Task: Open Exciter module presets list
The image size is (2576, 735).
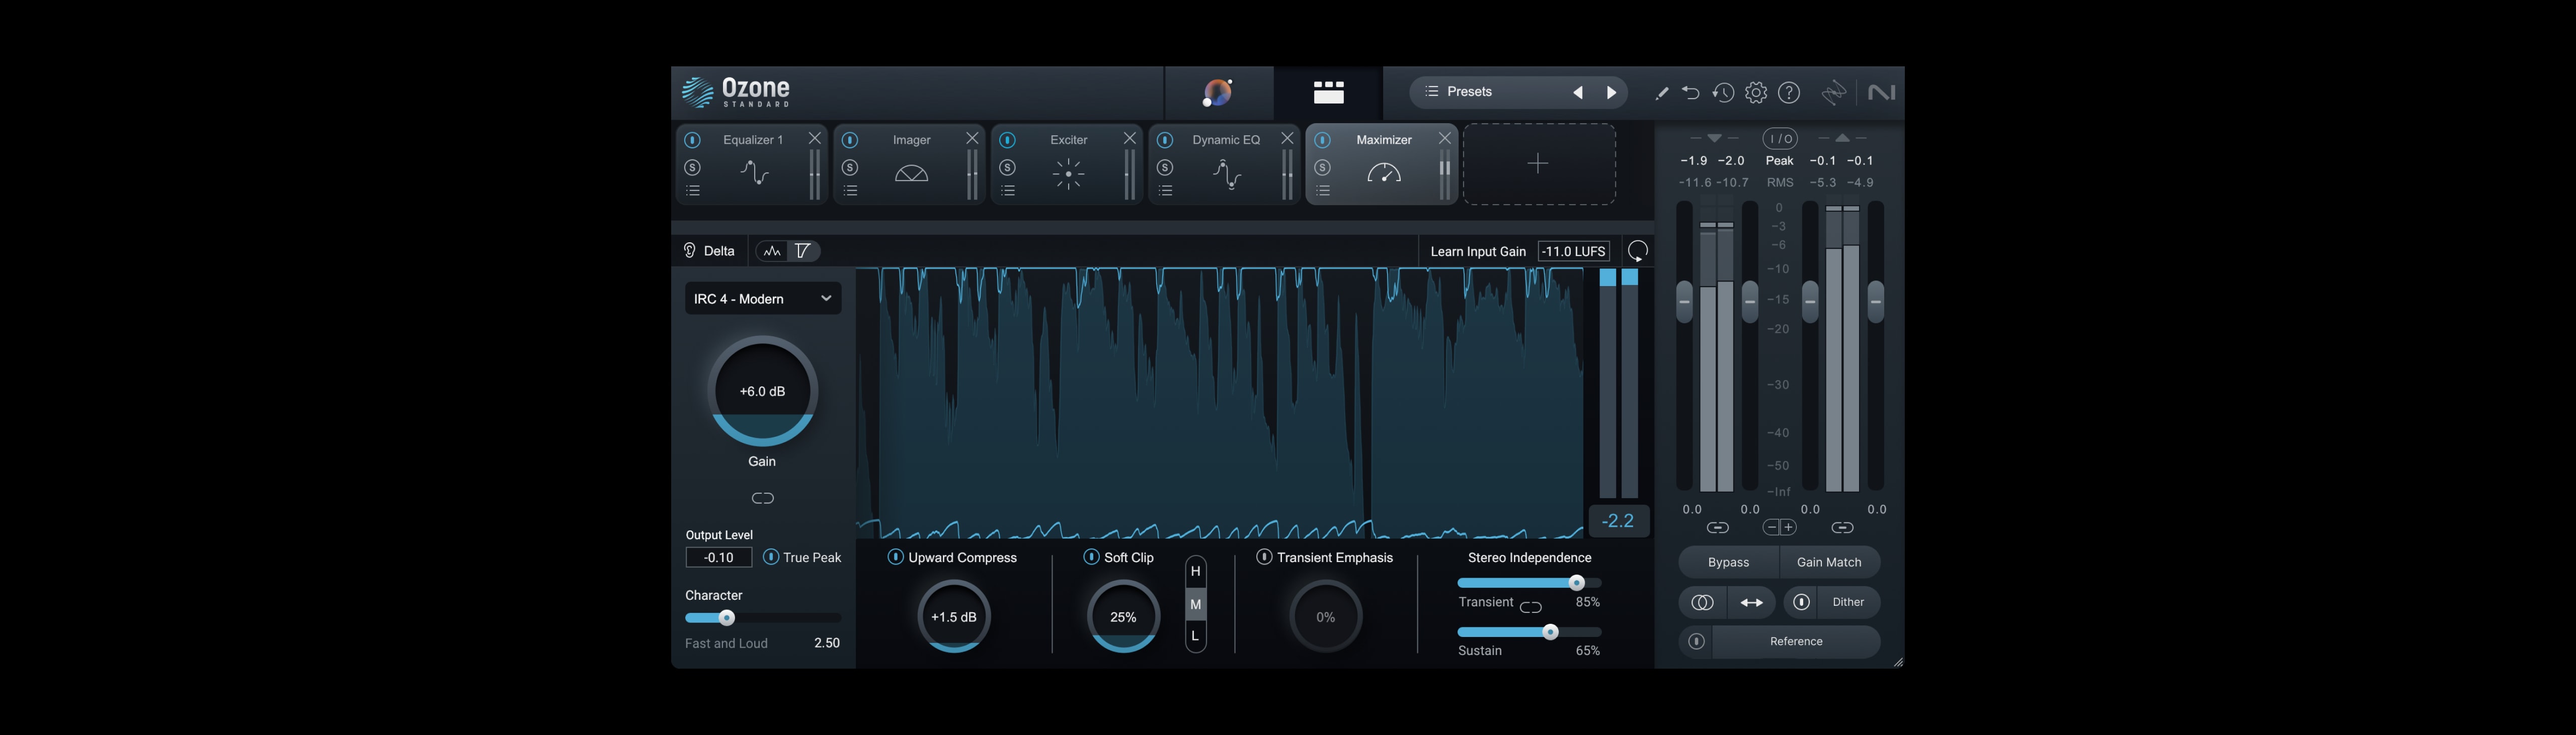Action: click(1007, 191)
